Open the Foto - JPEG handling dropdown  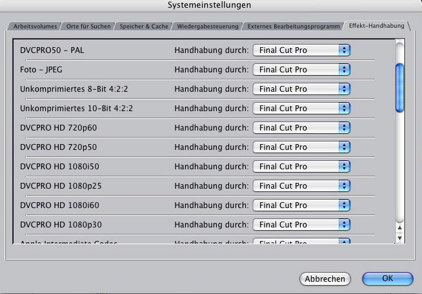[x=301, y=69]
